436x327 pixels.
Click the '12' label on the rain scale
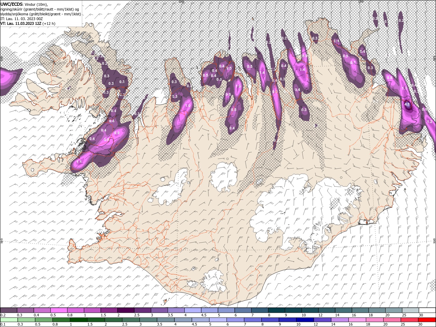pos(316,325)
